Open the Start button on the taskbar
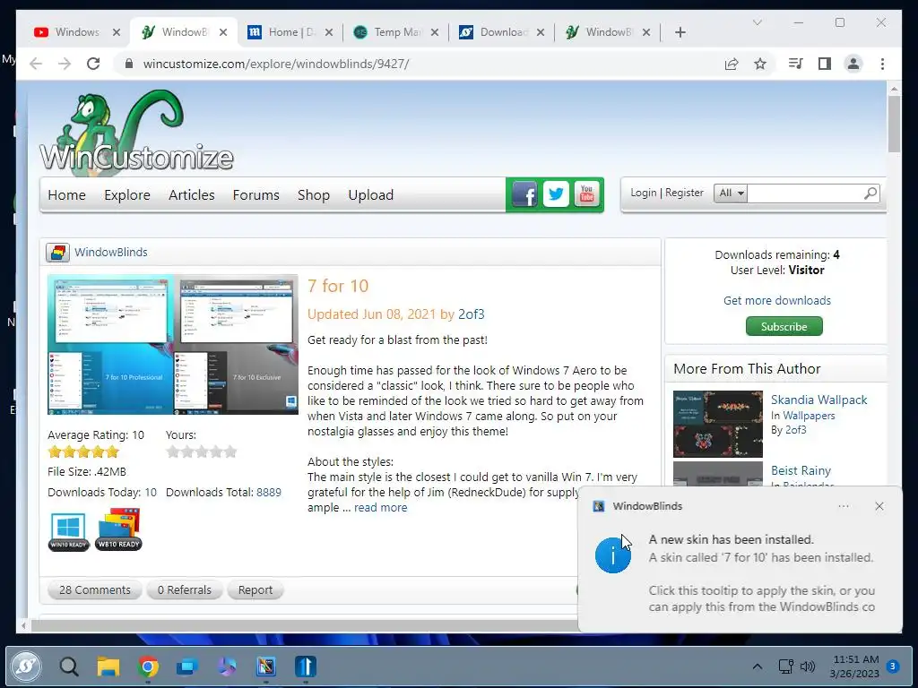 tap(26, 666)
